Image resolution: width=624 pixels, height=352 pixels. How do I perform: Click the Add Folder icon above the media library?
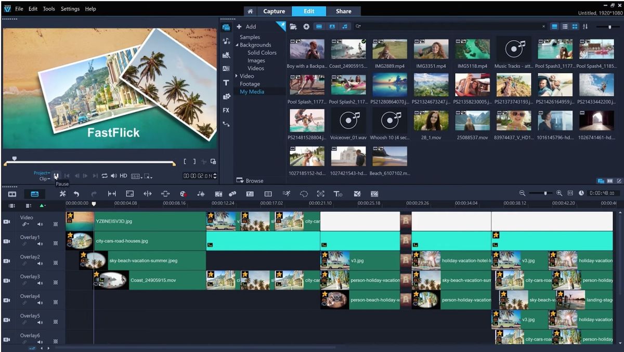294,26
